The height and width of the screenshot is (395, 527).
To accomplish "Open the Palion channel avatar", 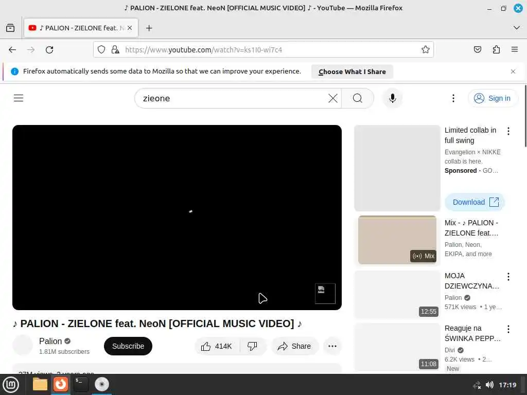I will click(23, 345).
